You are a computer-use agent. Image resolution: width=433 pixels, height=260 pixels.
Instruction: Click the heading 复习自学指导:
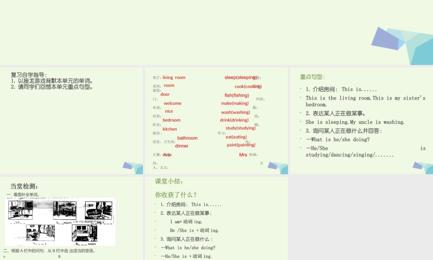29,75
